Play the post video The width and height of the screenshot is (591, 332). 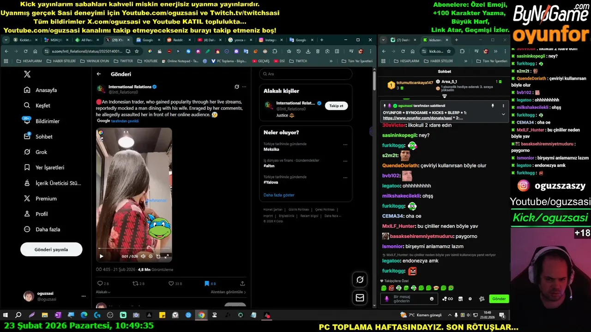coord(102,256)
